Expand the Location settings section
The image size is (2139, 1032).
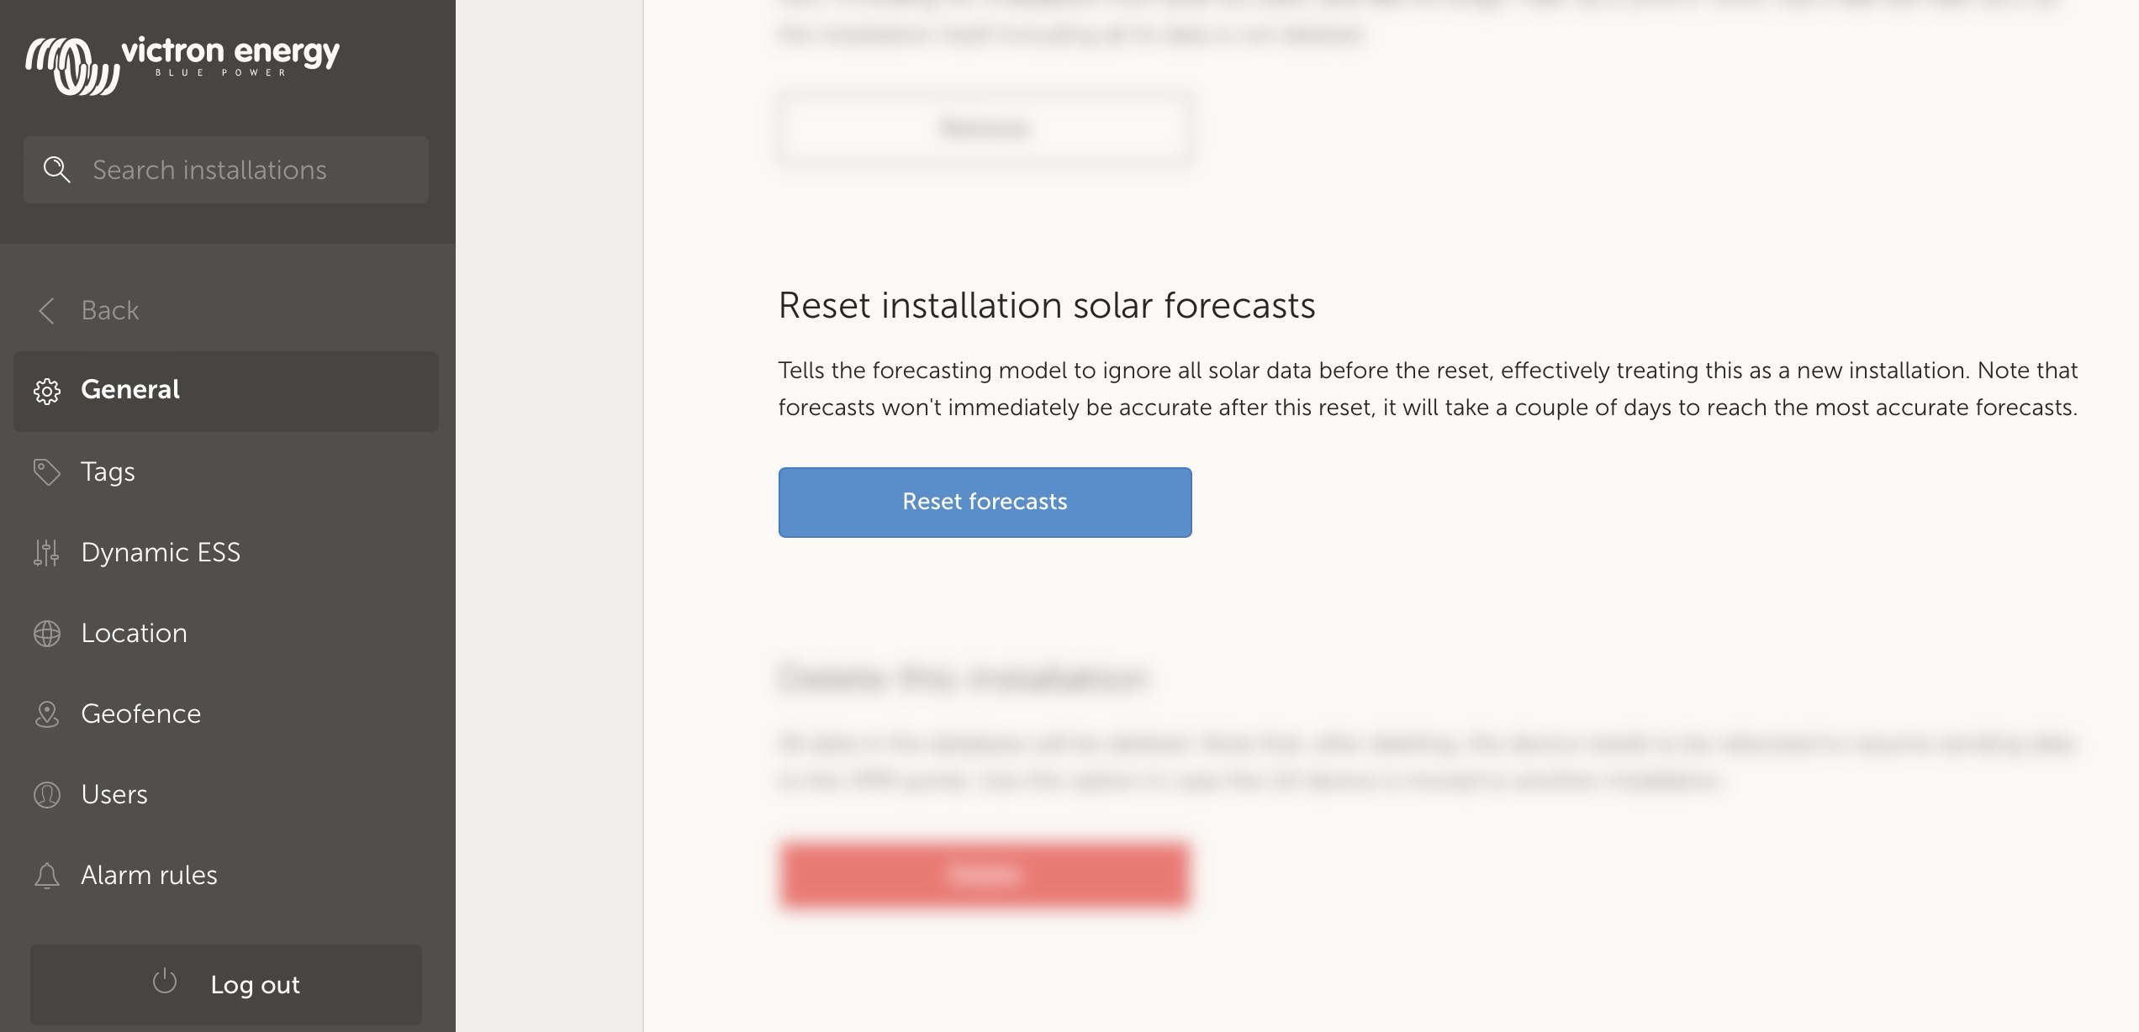(x=134, y=633)
